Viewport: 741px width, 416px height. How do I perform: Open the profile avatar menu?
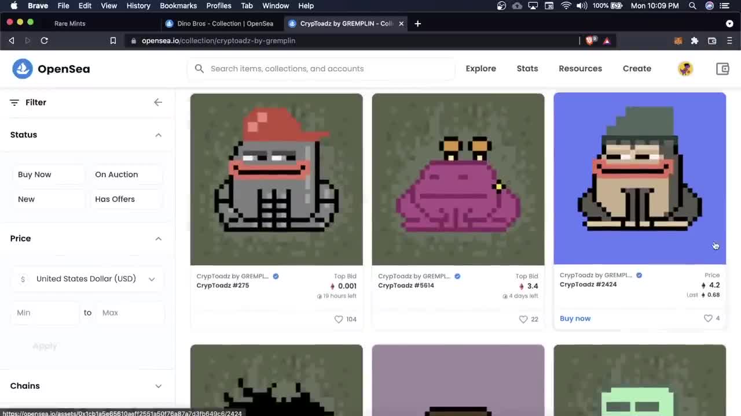(x=685, y=69)
